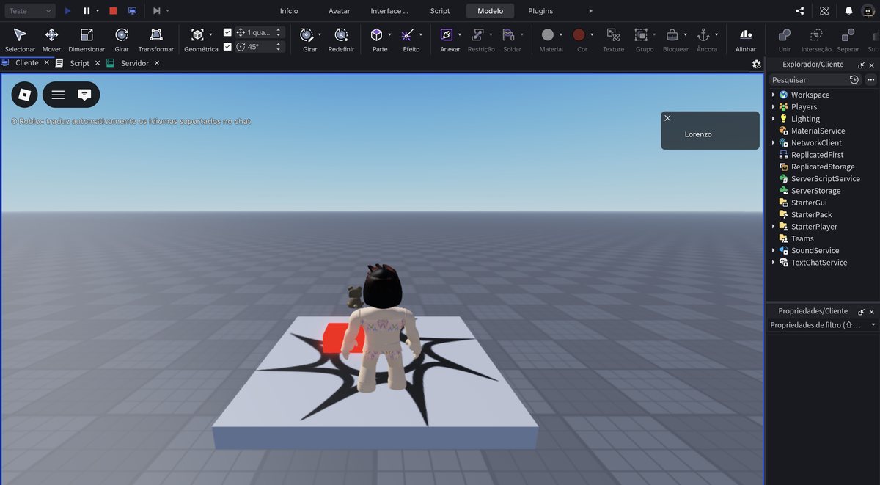Viewport: 880px width, 485px height.
Task: Click the user avatar in top right
Action: [x=868, y=11]
